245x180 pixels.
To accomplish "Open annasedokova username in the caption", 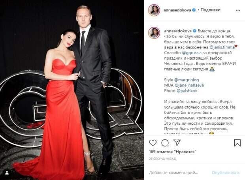I will click(x=178, y=31).
